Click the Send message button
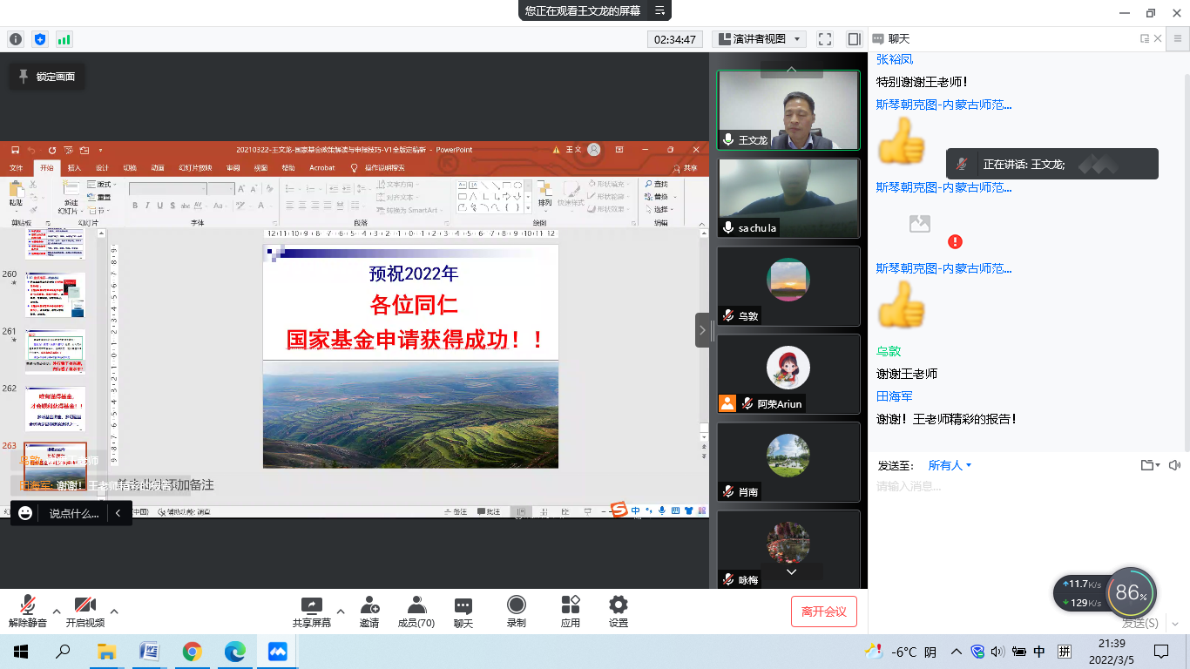1190x669 pixels. coord(1139,623)
